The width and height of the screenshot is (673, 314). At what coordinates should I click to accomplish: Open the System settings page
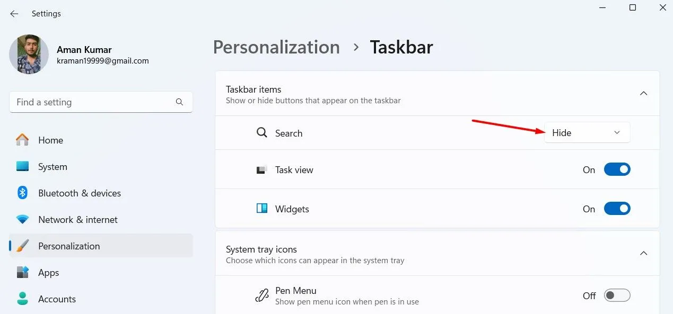tap(101, 167)
